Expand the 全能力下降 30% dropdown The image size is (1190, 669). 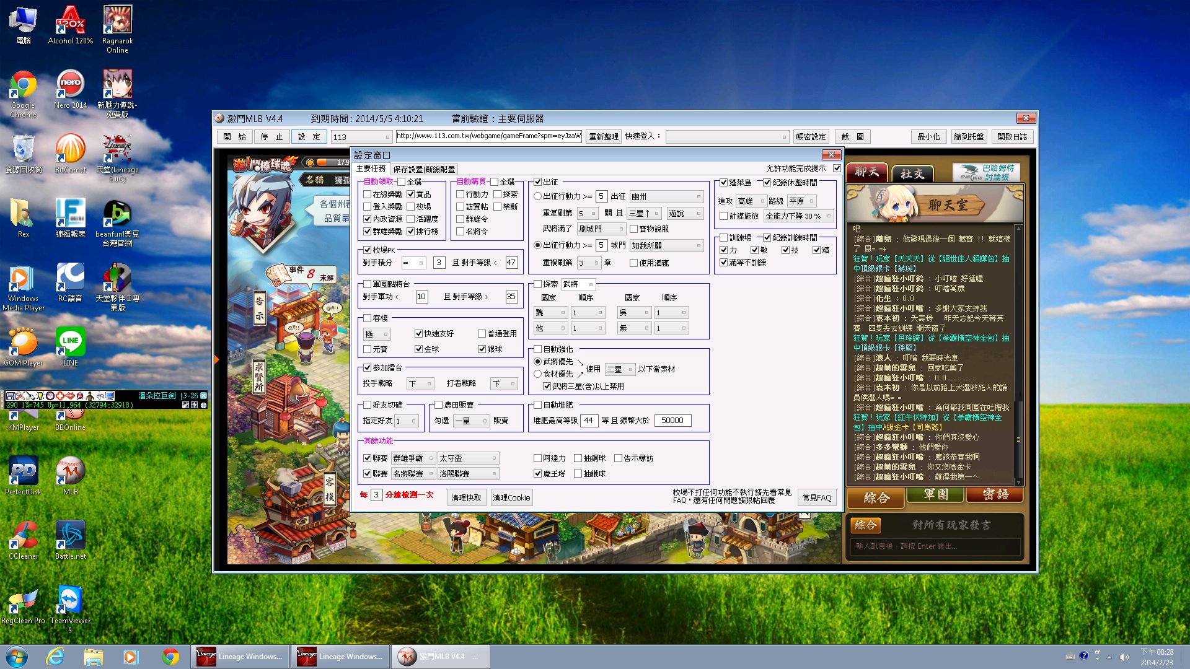[798, 216]
